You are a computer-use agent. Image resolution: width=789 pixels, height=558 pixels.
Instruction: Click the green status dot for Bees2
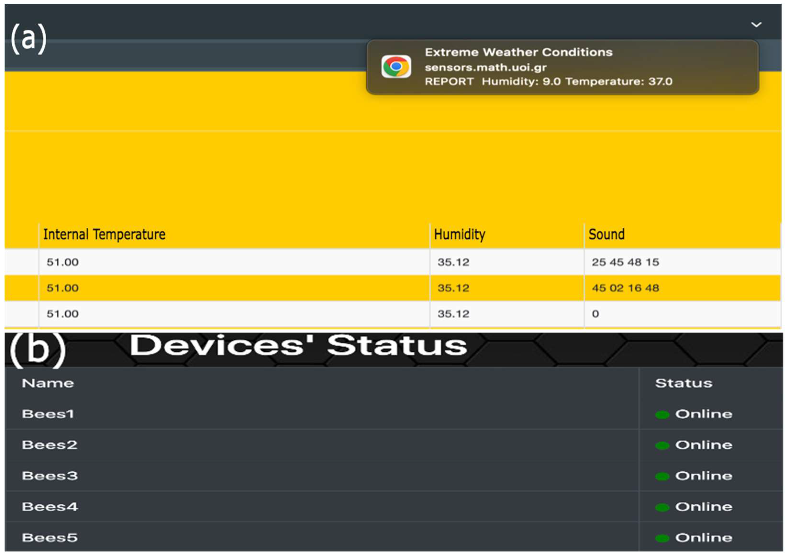[662, 446]
